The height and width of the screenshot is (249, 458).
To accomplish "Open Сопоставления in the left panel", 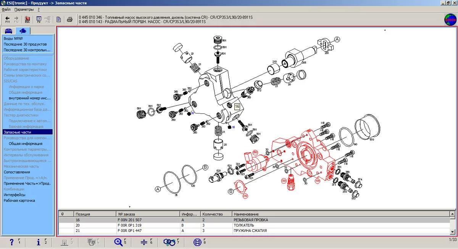I will [17, 172].
